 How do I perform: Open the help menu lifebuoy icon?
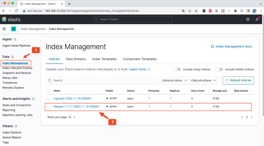pos(248,19)
